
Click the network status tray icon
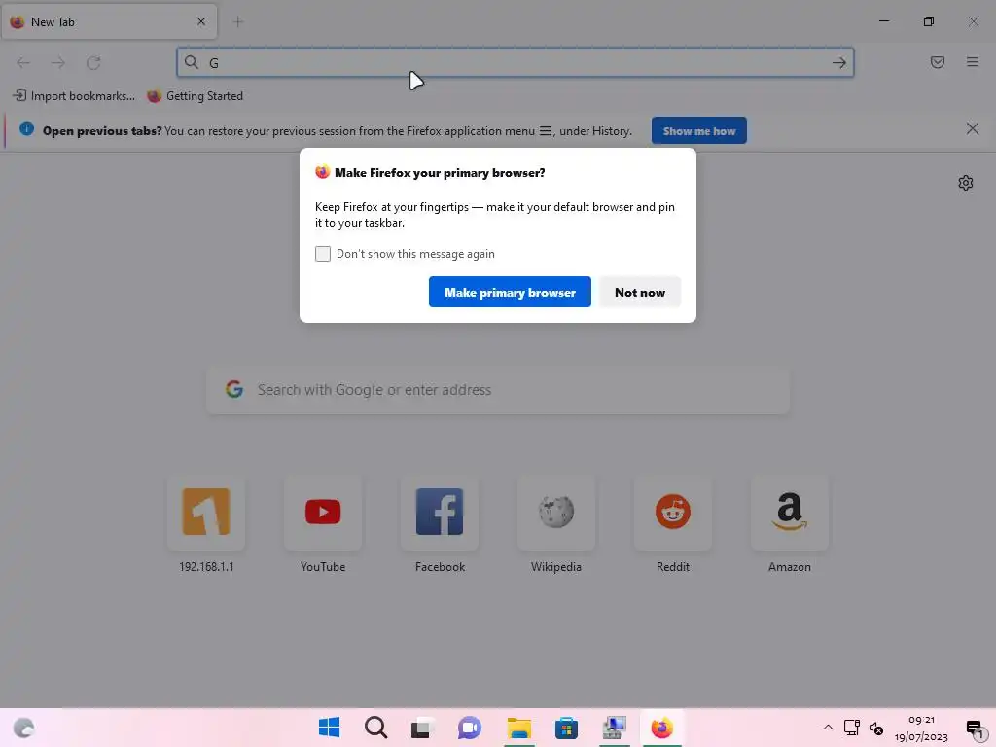[852, 728]
